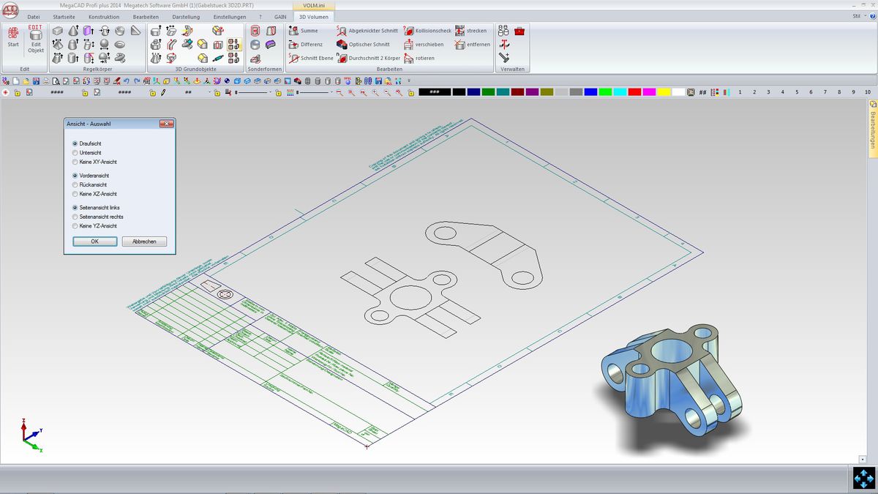Select Seitenansicht rechts option
Image resolution: width=878 pixels, height=494 pixels.
pyautogui.click(x=75, y=217)
